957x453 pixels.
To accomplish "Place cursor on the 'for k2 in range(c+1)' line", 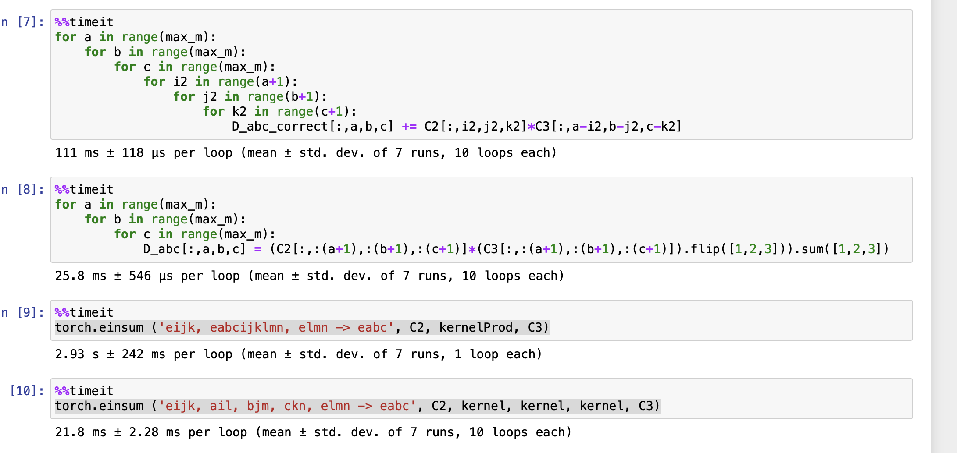I will tap(279, 112).
